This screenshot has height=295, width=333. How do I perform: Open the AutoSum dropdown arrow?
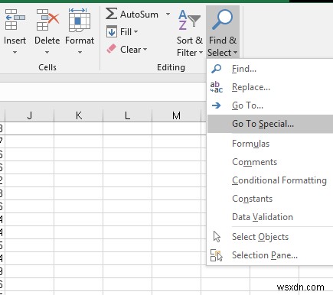pos(168,14)
